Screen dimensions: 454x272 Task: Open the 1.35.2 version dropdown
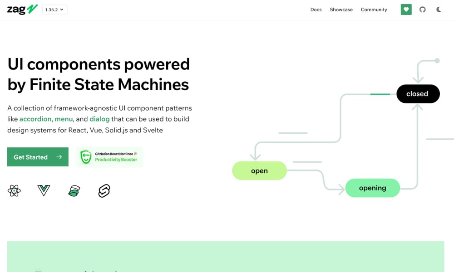click(x=55, y=10)
